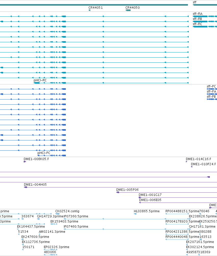Select the HL03865.5prime EST label
This screenshot has height=256, width=217.
click(x=147, y=211)
